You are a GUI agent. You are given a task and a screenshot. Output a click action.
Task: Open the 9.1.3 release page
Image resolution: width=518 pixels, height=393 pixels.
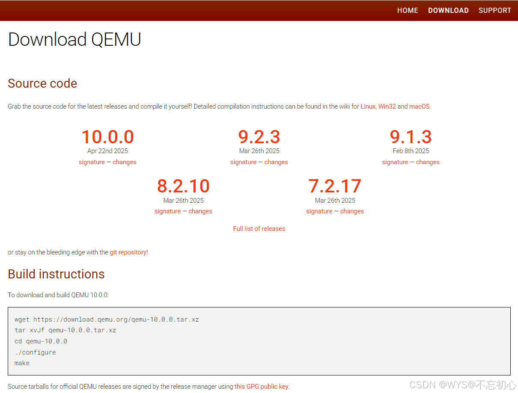(411, 137)
